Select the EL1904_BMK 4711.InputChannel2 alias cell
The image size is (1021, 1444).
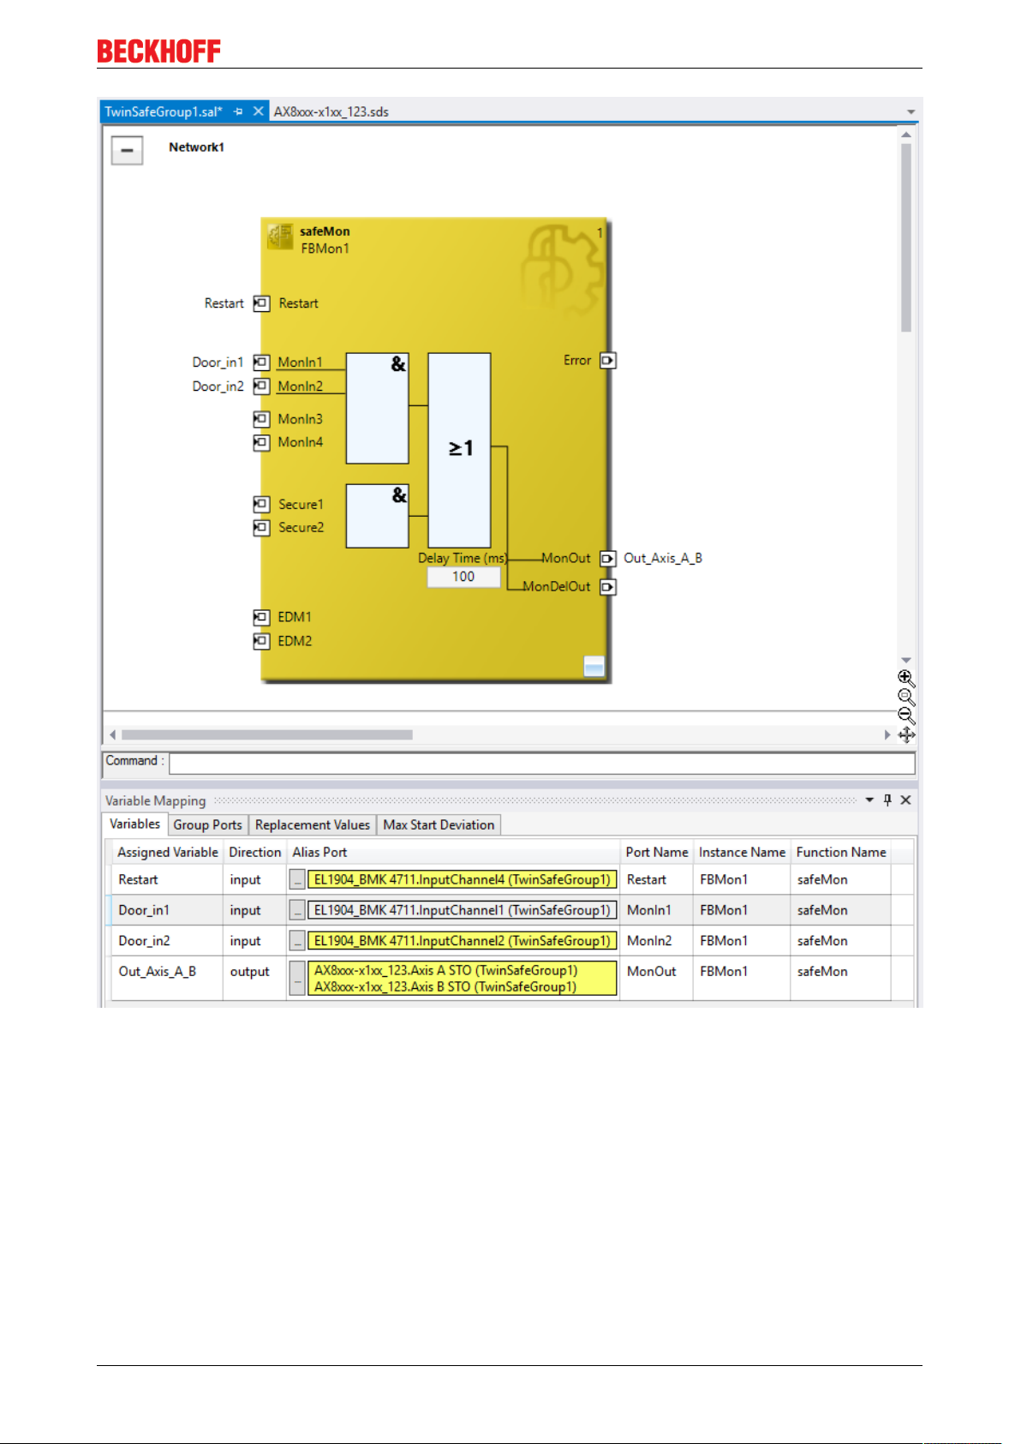click(x=463, y=941)
